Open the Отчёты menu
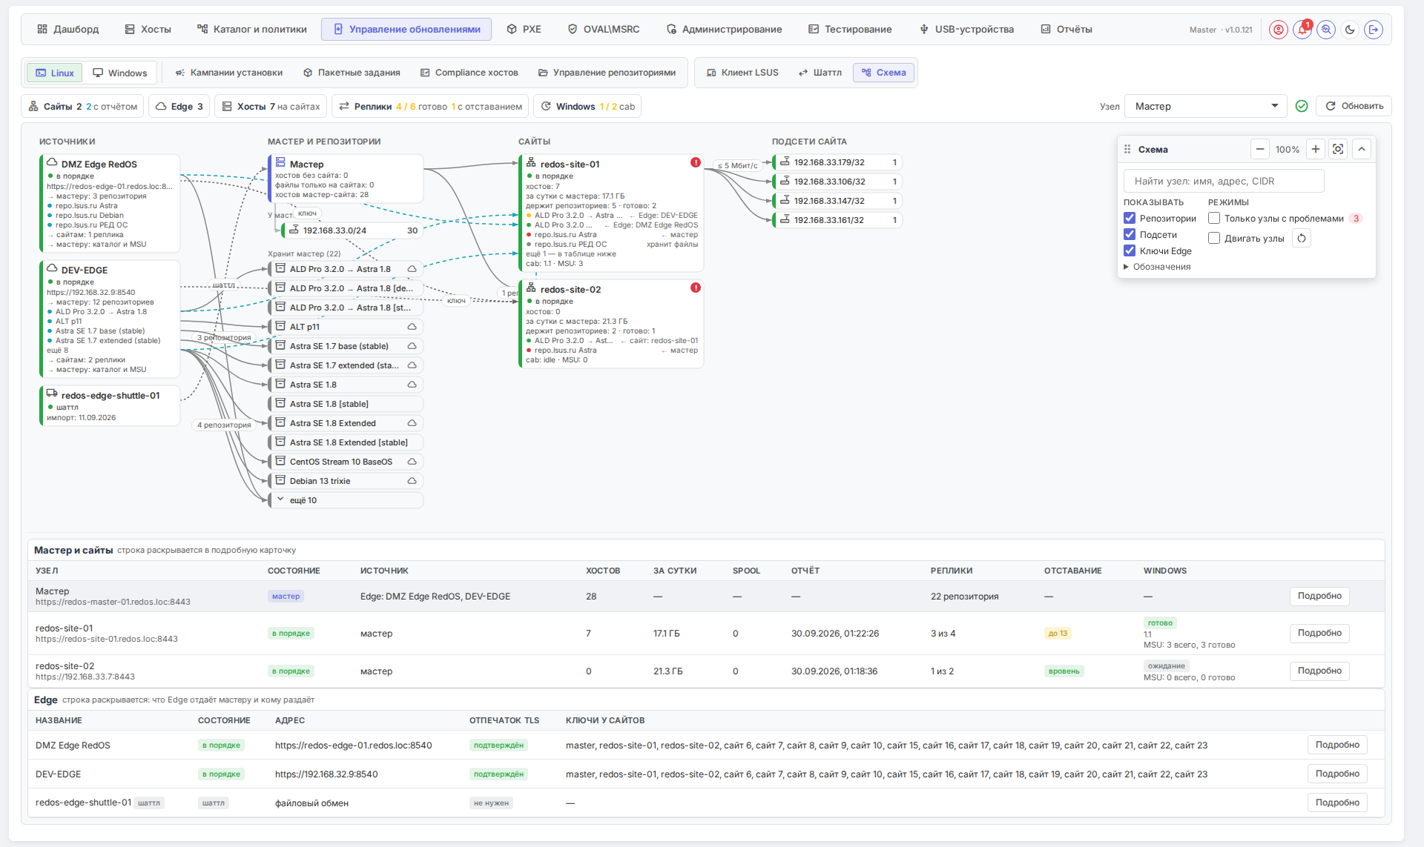The width and height of the screenshot is (1424, 847). 1067,29
